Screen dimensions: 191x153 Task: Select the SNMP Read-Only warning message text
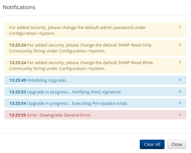(80, 48)
